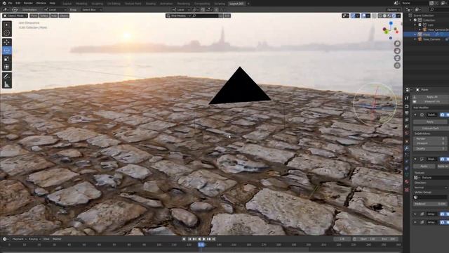This screenshot has height=253, width=449.
Task: Switch to solid viewport shading
Action: (384, 15)
